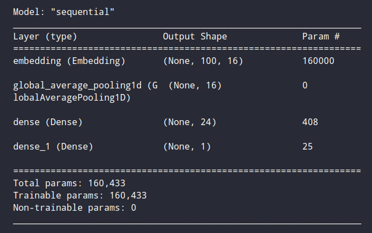Click the (None, 24) output shape

click(x=190, y=122)
